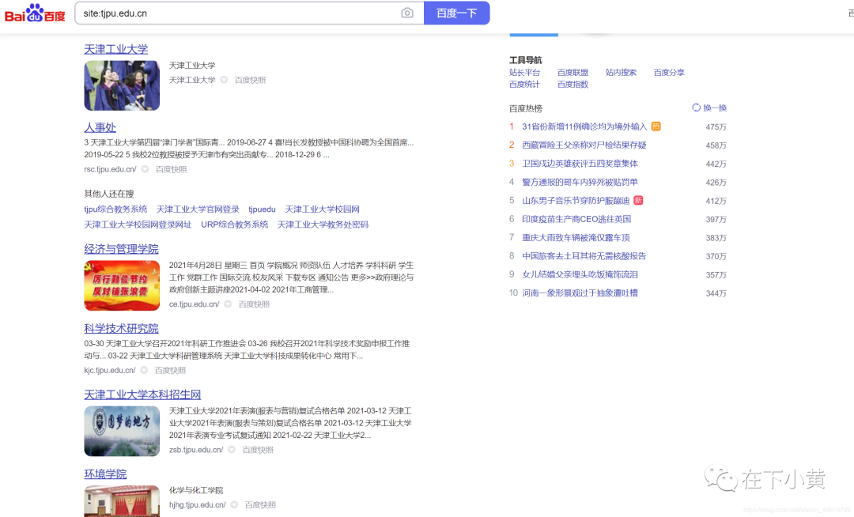The height and width of the screenshot is (517, 854).
Task: Open hot item 印度疫苗生产商CEO逃往英国
Action: click(576, 219)
